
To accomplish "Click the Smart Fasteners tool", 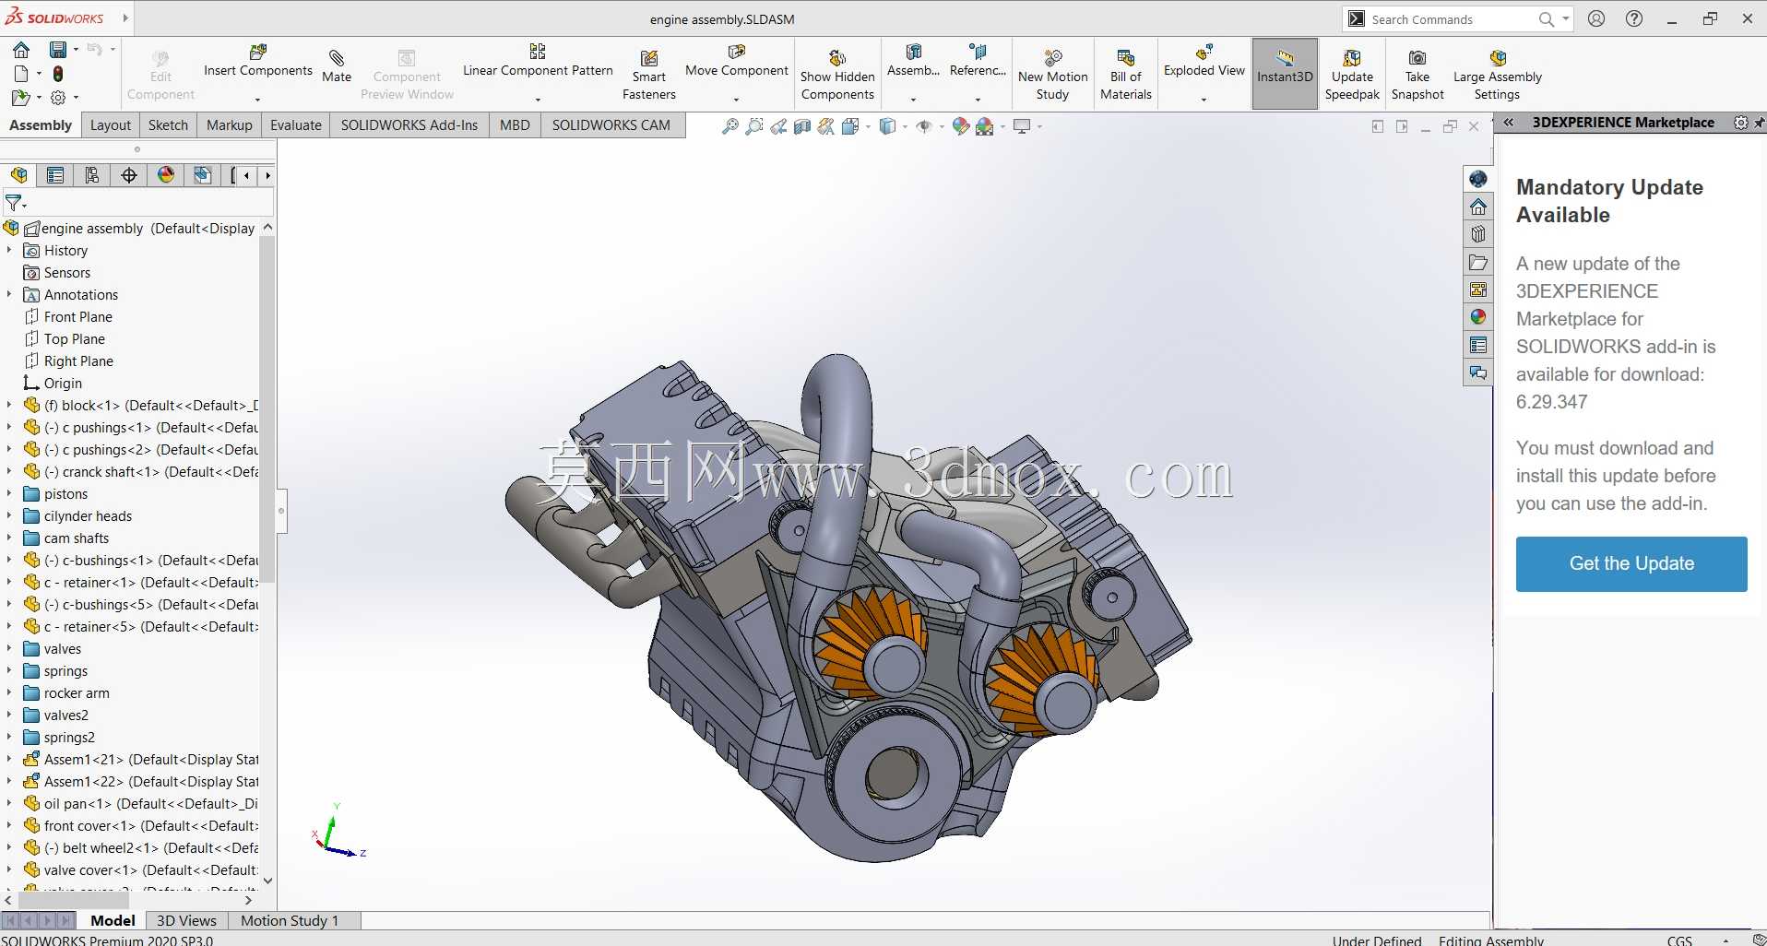I will point(649,74).
